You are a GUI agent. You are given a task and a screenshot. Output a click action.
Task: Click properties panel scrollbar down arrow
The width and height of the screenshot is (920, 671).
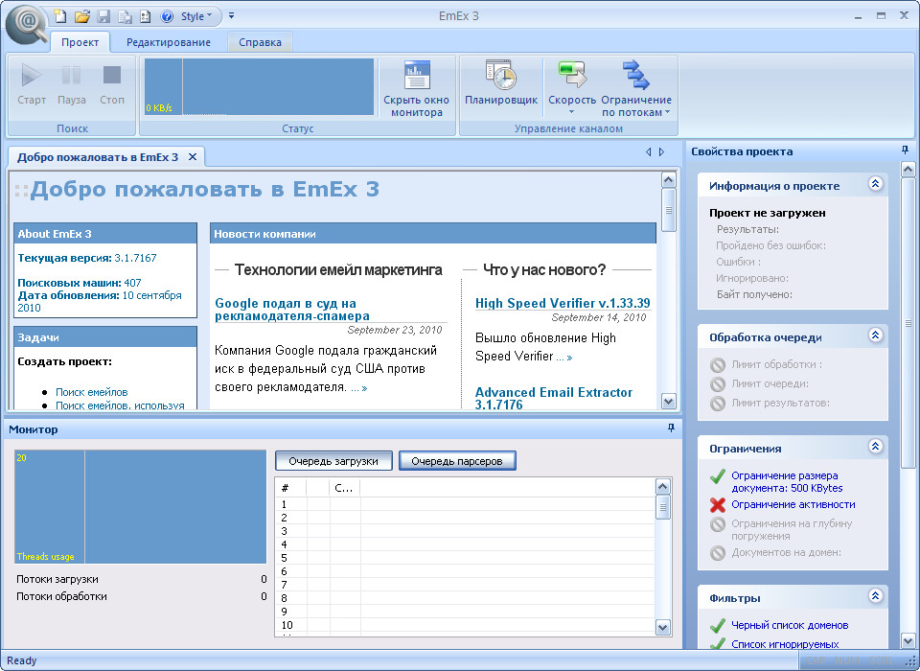(908, 640)
